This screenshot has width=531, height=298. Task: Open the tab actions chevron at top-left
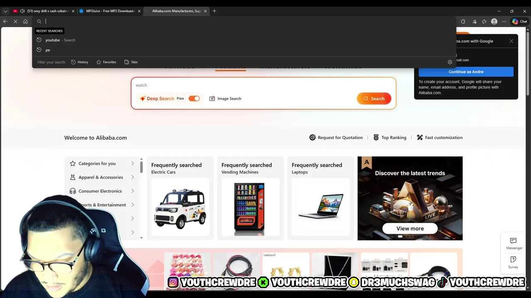(x=5, y=11)
